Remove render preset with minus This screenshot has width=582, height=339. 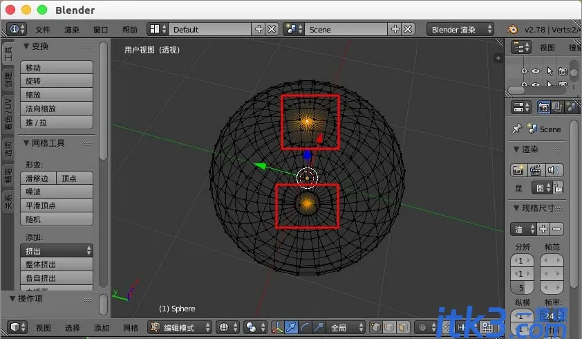coord(556,229)
